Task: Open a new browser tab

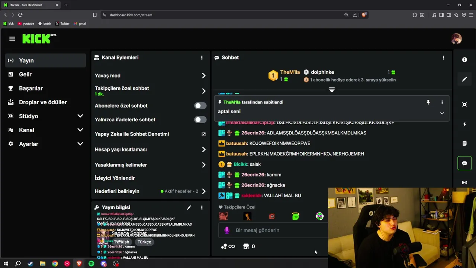Action: click(66, 5)
